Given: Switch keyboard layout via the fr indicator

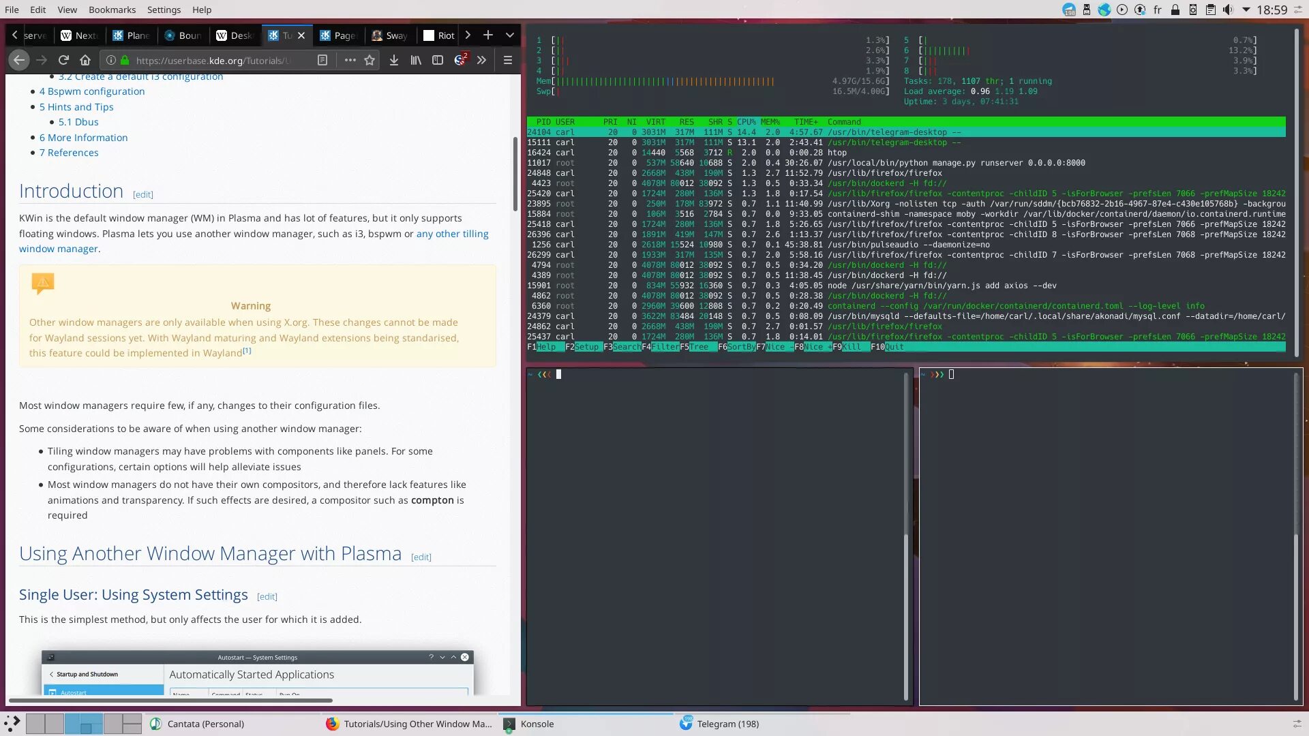Looking at the screenshot, I should click(x=1157, y=10).
